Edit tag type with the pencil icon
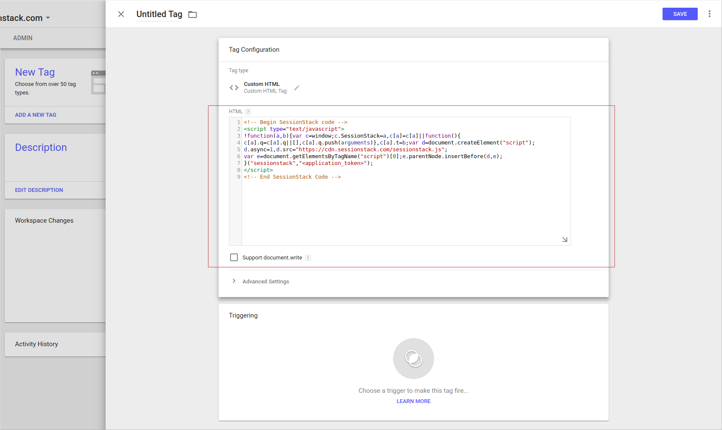722x430 pixels. coord(297,88)
